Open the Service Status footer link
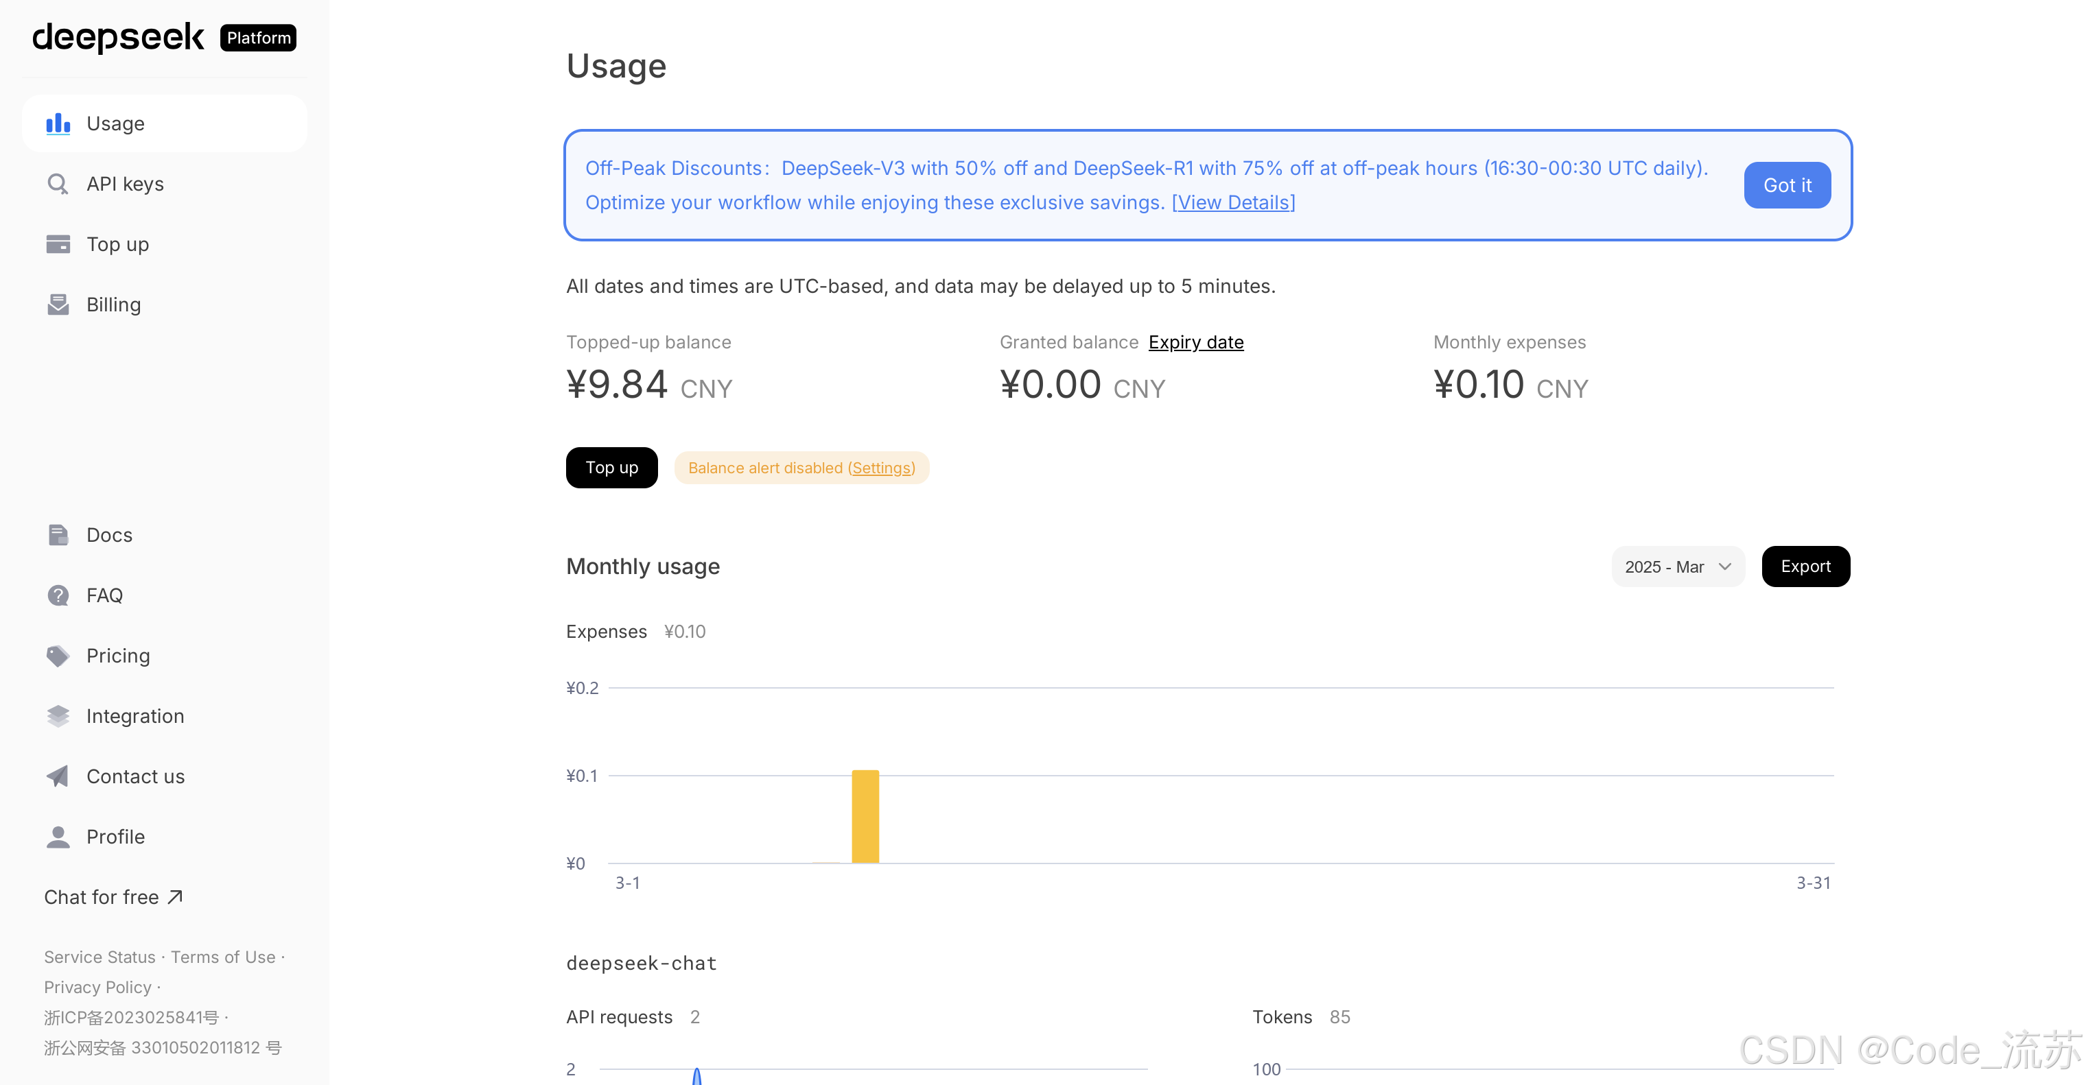 pos(99,957)
